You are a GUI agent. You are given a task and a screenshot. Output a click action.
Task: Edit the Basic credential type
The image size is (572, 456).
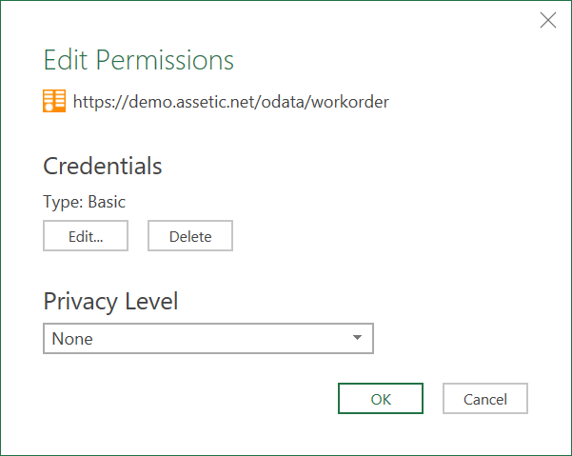[x=86, y=236]
